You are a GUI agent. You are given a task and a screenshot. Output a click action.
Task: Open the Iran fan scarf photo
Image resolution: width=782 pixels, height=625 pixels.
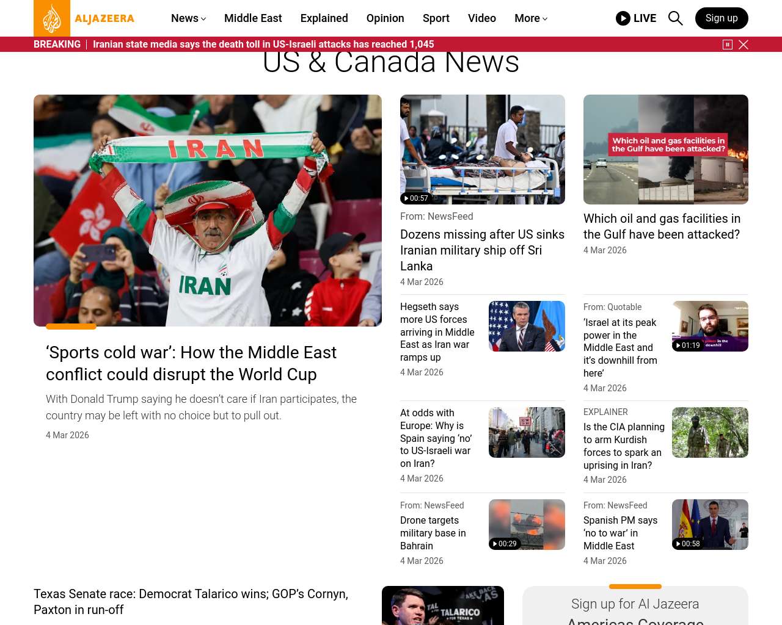208,211
